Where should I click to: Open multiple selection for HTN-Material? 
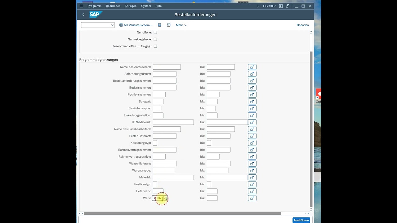(252, 122)
